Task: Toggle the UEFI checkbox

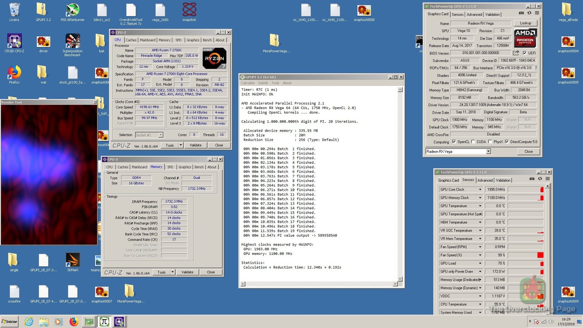Action: coord(525,53)
